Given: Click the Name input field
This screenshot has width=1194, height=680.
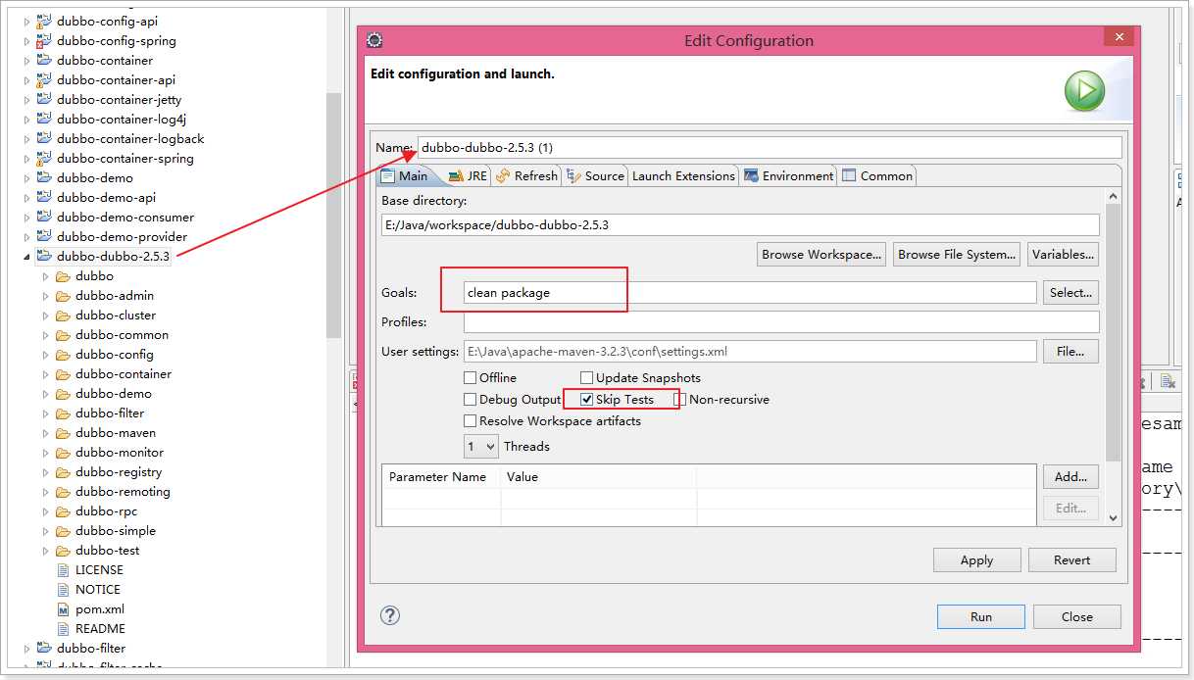Looking at the screenshot, I should [770, 147].
